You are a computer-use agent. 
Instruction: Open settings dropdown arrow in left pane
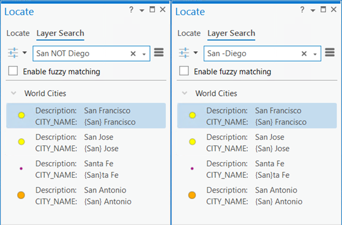pos(24,53)
